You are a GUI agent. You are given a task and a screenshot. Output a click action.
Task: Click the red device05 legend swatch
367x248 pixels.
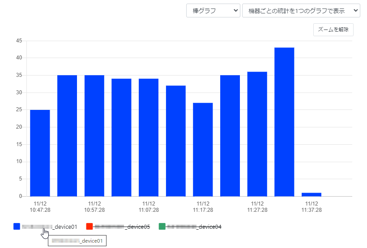point(90,227)
